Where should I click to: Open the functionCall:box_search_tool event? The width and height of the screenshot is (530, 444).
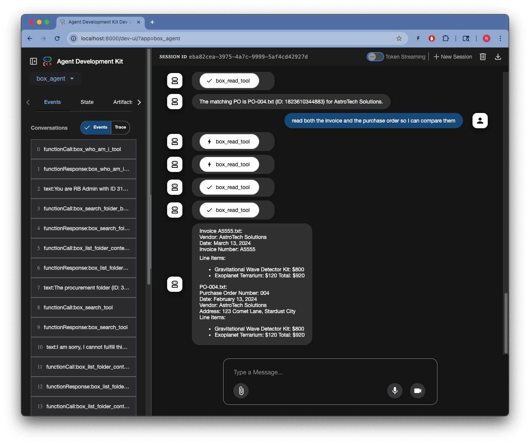(x=83, y=307)
